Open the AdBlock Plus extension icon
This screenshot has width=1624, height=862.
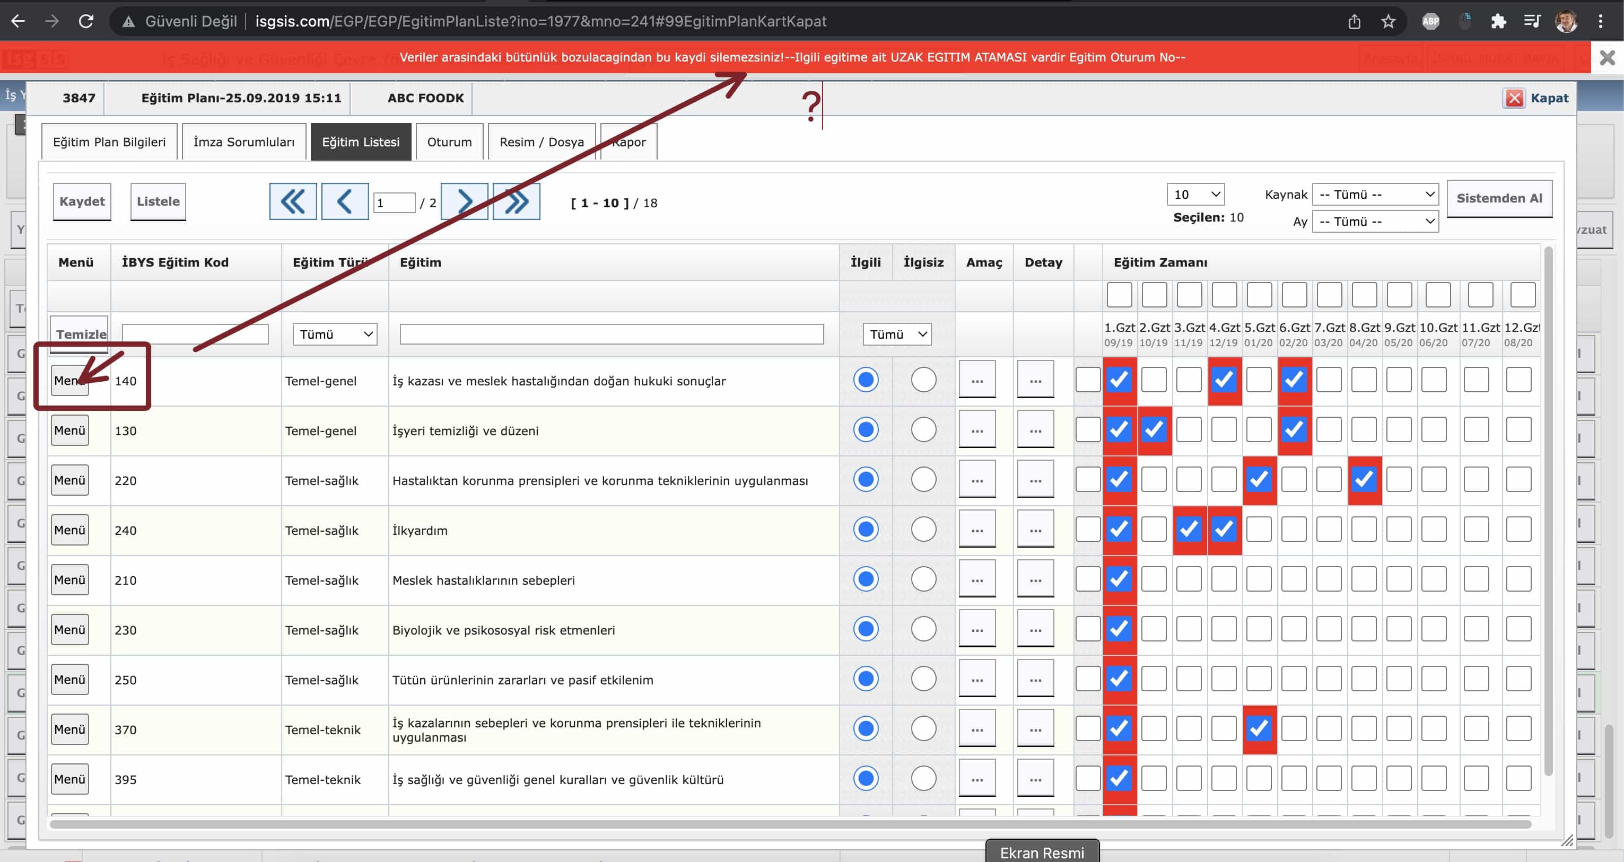click(x=1430, y=21)
